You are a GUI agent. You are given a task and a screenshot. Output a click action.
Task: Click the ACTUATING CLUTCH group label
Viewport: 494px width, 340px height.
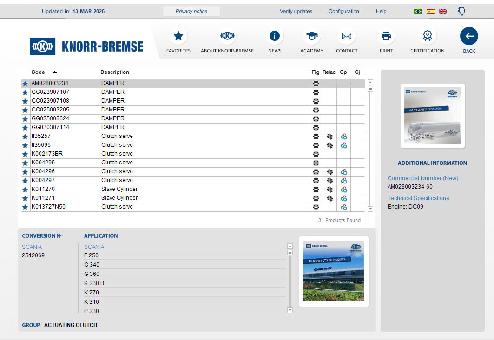coord(71,325)
